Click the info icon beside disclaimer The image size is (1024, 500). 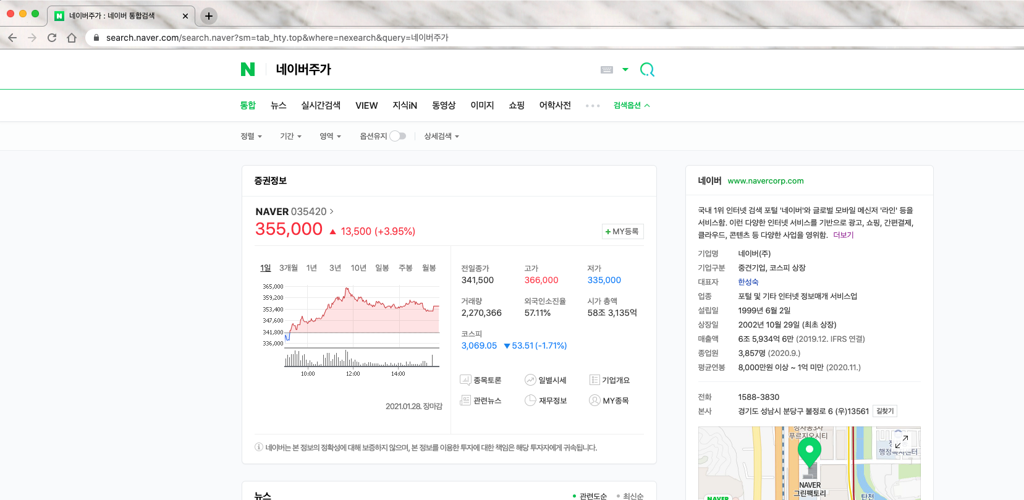(x=259, y=447)
